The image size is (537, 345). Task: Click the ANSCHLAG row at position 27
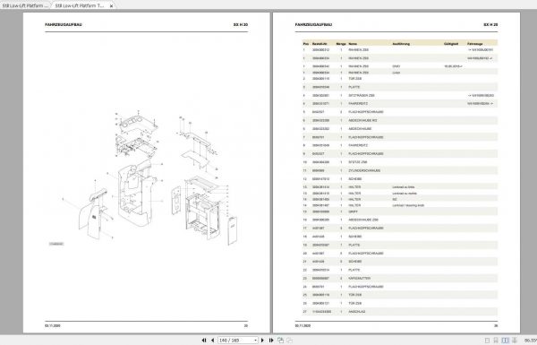coord(400,312)
